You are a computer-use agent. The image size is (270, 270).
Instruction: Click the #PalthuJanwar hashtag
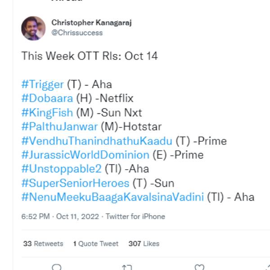(59, 126)
